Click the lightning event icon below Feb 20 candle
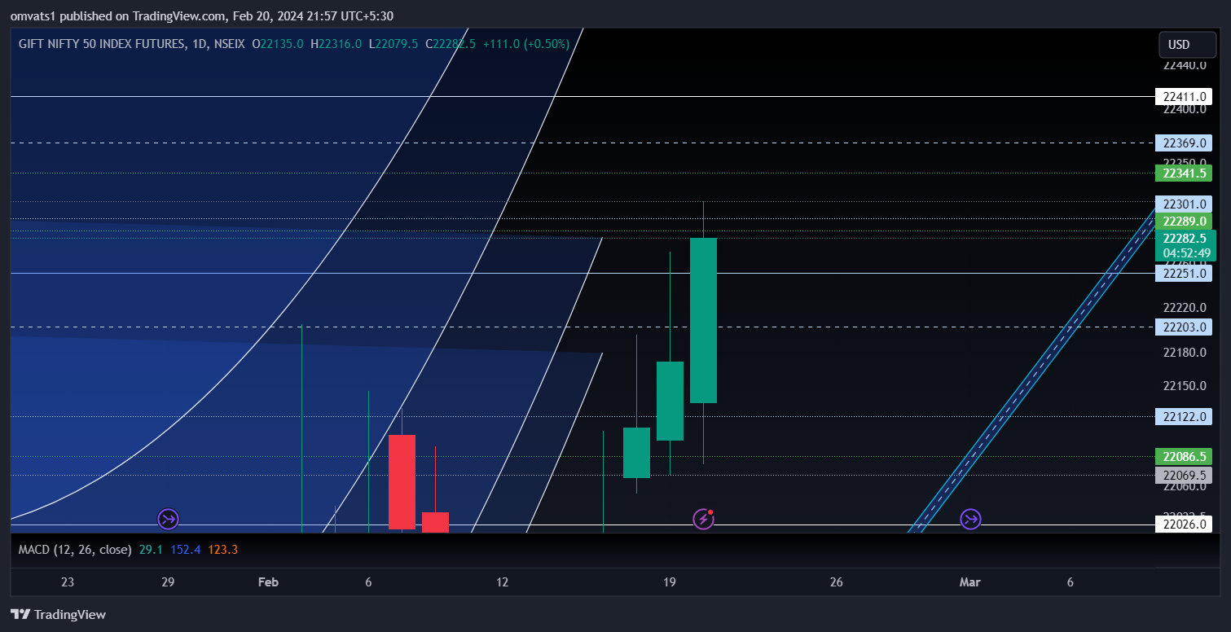Viewport: 1231px width, 632px height. [x=703, y=519]
